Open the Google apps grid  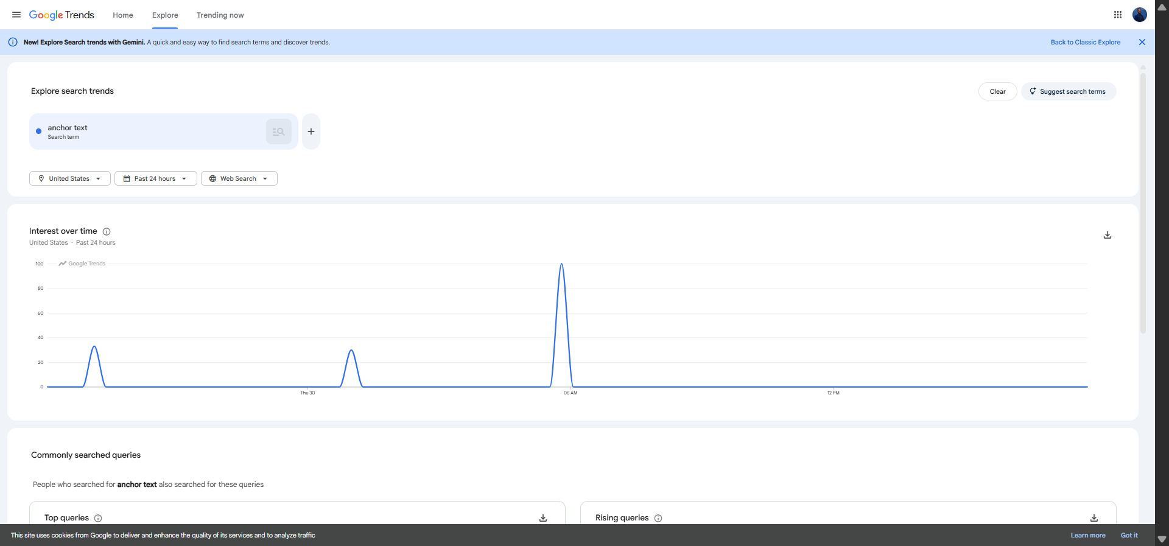click(x=1118, y=15)
